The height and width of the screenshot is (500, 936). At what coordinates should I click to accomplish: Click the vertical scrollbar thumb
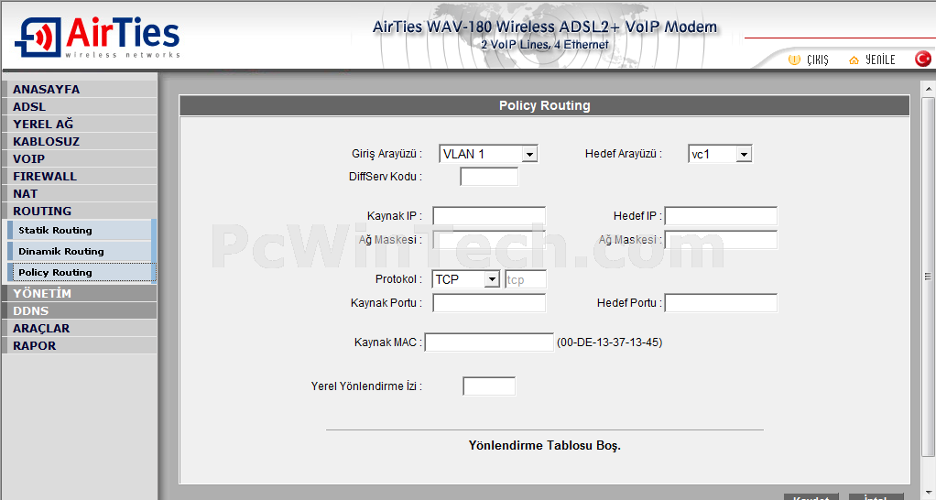pyautogui.click(x=929, y=276)
